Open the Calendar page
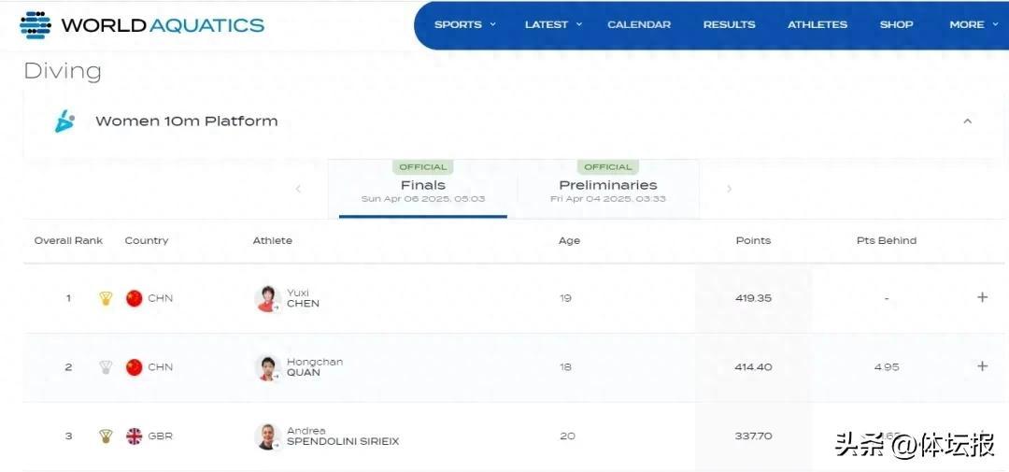The image size is (1009, 472). click(639, 24)
